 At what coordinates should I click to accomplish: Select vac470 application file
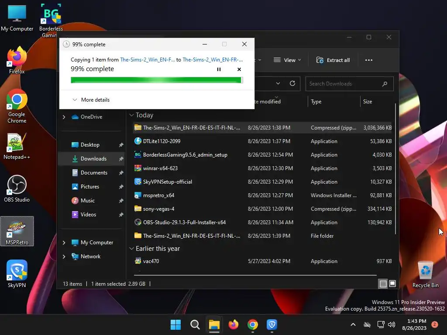point(263,261)
